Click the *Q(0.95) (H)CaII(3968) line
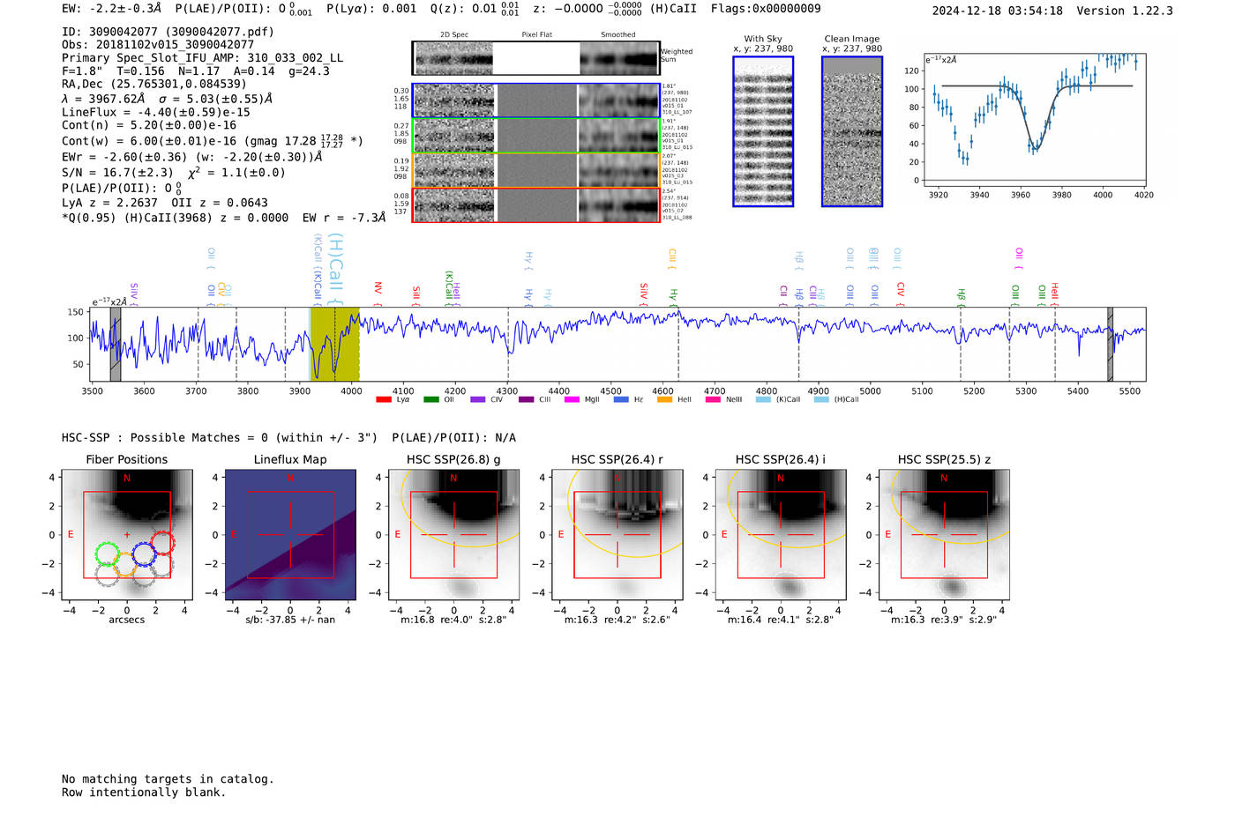The width and height of the screenshot is (1235, 840). pyautogui.click(x=224, y=218)
